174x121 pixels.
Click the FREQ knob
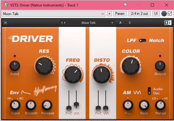(73, 75)
